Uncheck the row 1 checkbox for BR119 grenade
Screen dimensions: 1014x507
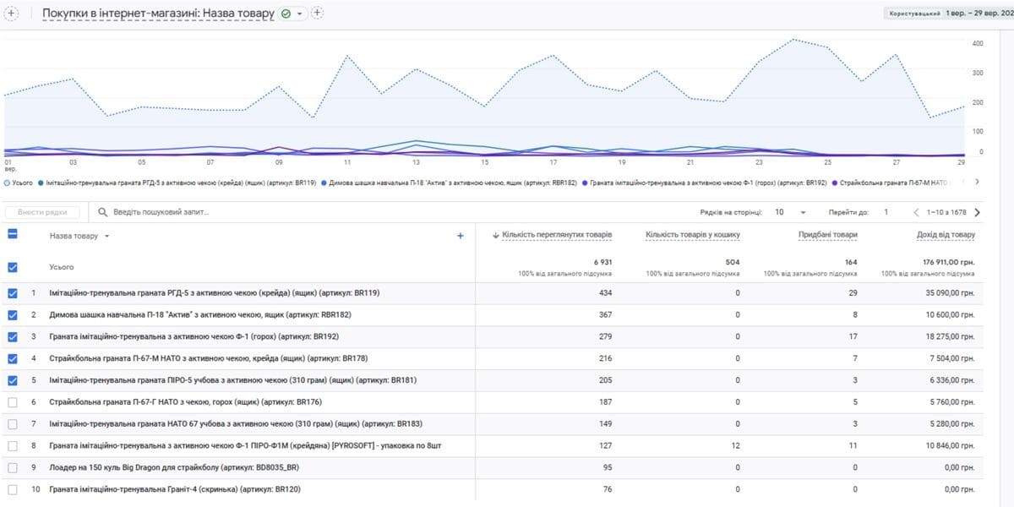point(13,293)
